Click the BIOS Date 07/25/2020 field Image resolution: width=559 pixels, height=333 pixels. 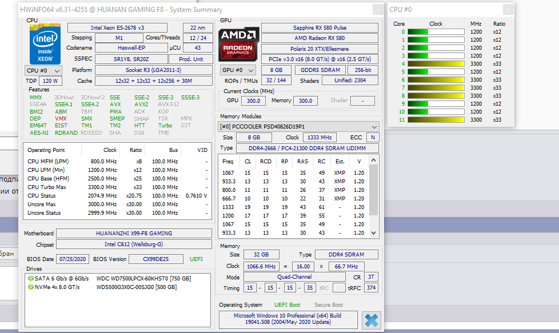click(73, 259)
